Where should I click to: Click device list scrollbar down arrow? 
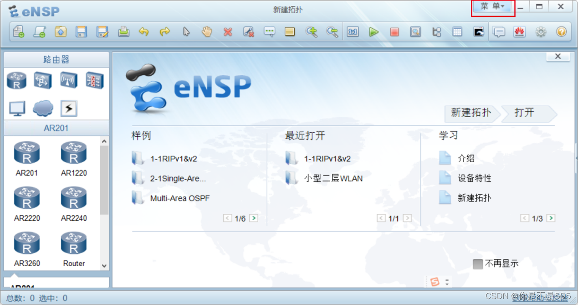click(x=104, y=265)
